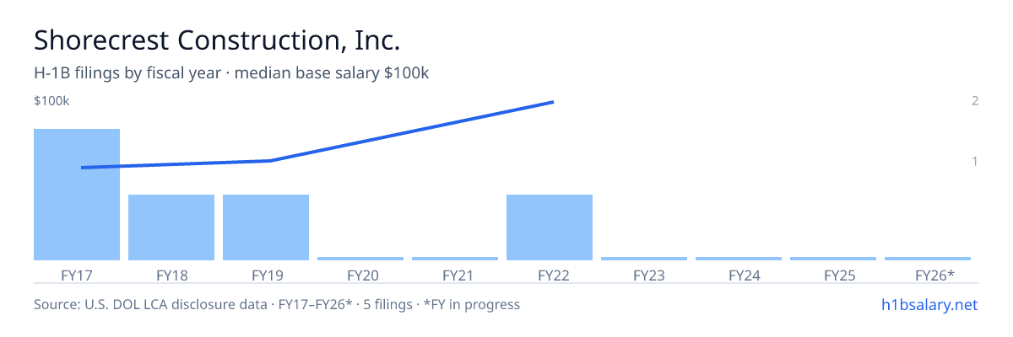Click the FY18 filings bar
1013x337 pixels.
pyautogui.click(x=171, y=227)
